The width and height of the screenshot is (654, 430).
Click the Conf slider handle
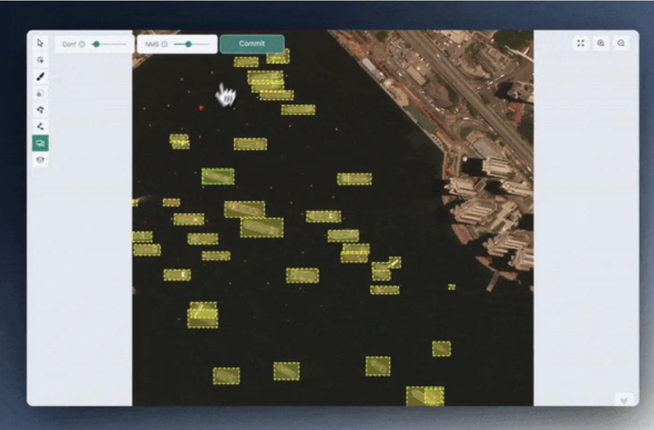click(x=96, y=44)
